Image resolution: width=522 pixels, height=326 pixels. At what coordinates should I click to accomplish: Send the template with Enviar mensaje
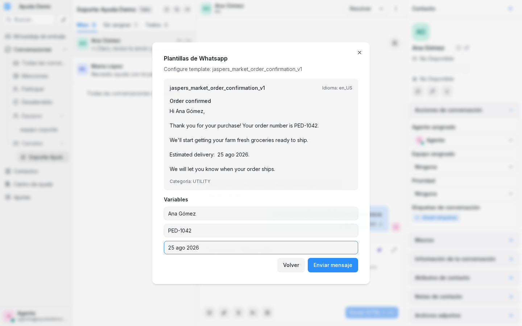[333, 265]
